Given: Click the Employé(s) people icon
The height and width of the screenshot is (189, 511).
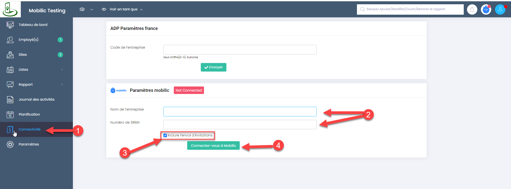Looking at the screenshot, I should tap(10, 40).
